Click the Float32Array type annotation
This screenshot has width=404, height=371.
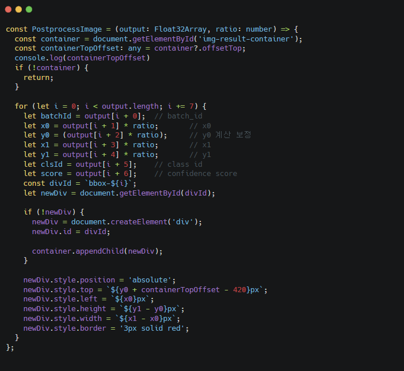click(x=180, y=29)
